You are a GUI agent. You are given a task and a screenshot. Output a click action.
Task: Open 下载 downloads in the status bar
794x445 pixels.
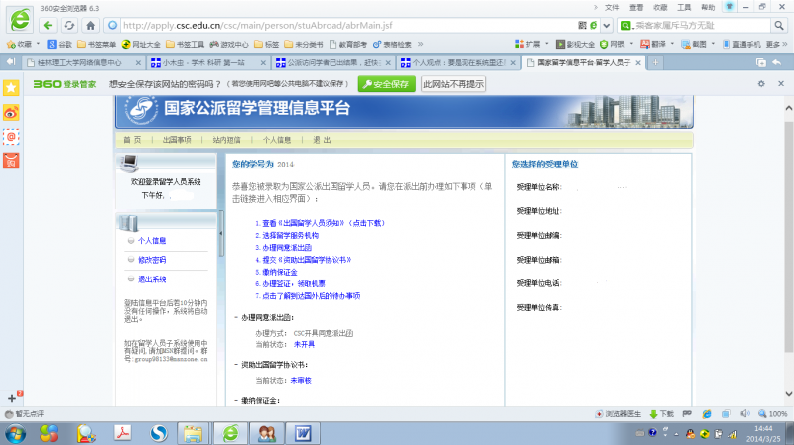[661, 413]
